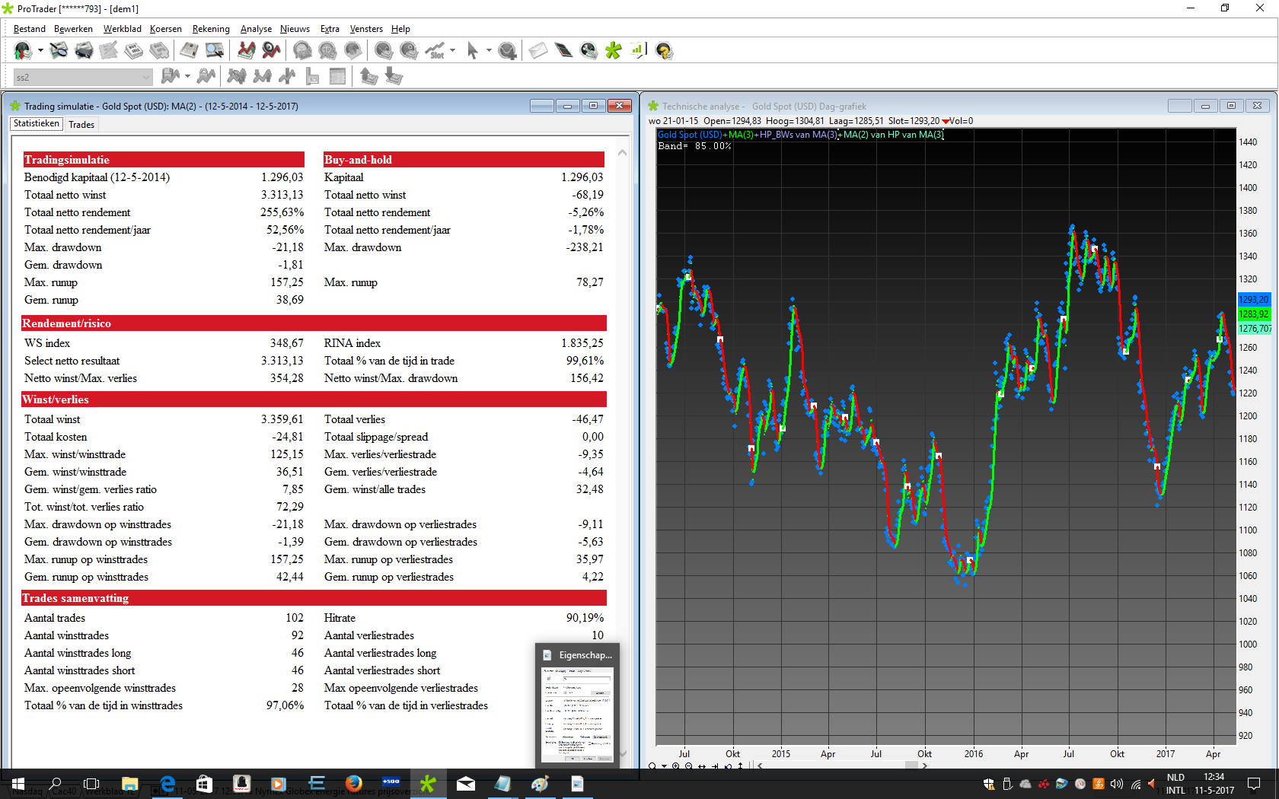Click the yellow question mark help icon

(x=664, y=51)
